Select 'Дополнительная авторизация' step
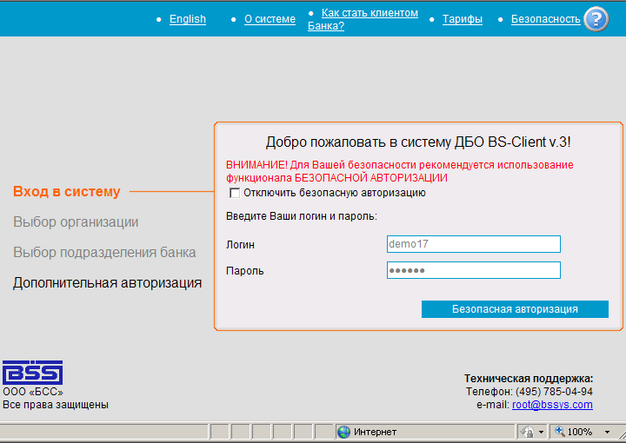626x443 pixels. coord(108,282)
